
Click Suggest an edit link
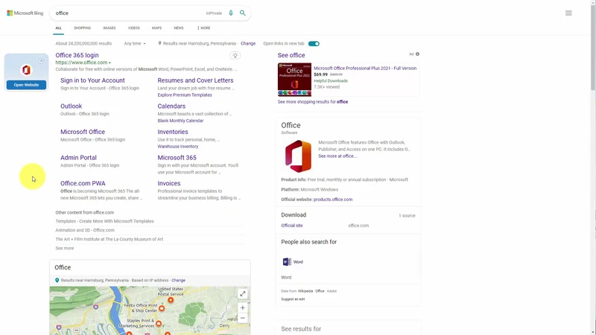pos(293,299)
